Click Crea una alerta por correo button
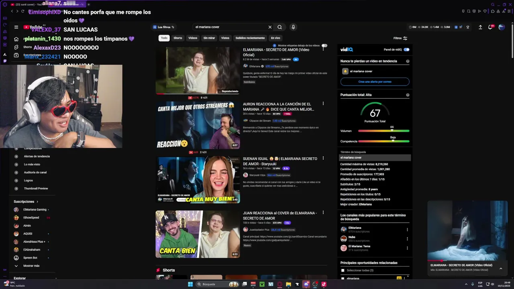This screenshot has width=514, height=289. pyautogui.click(x=375, y=81)
